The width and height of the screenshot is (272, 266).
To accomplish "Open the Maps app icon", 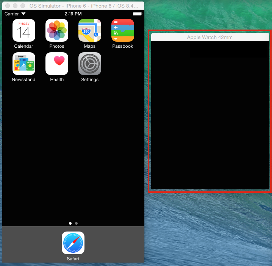I will pyautogui.click(x=90, y=30).
